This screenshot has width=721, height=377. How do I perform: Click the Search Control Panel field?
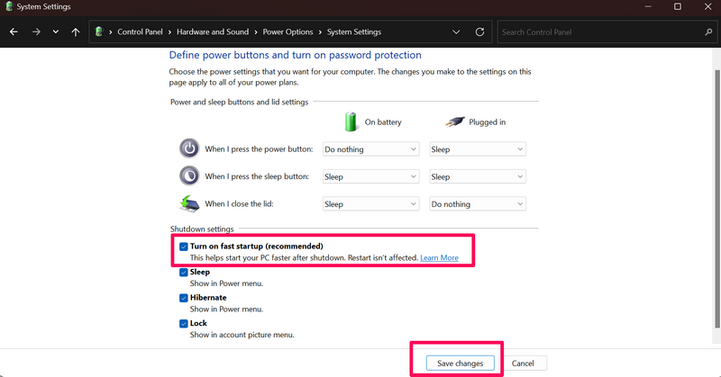coord(607,31)
